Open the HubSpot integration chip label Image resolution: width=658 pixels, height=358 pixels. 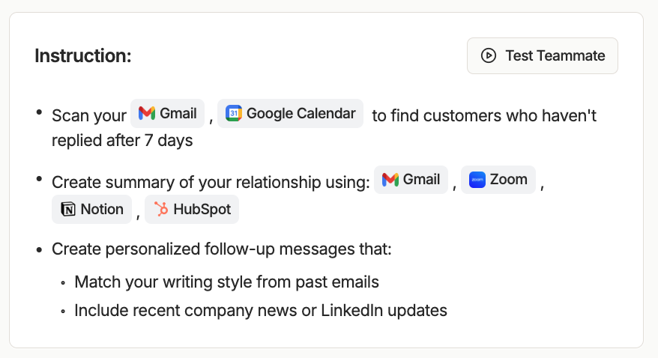pyautogui.click(x=202, y=210)
